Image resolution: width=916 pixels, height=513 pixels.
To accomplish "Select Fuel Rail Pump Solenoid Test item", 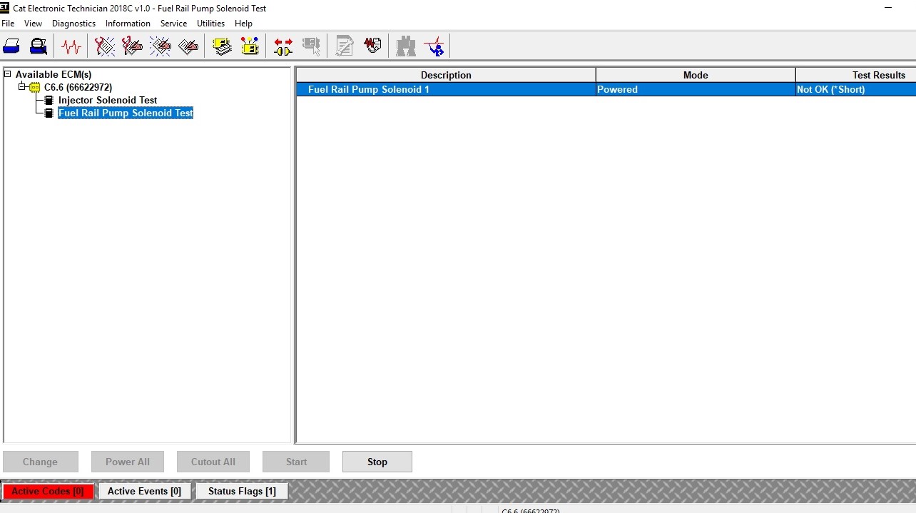I will 126,113.
